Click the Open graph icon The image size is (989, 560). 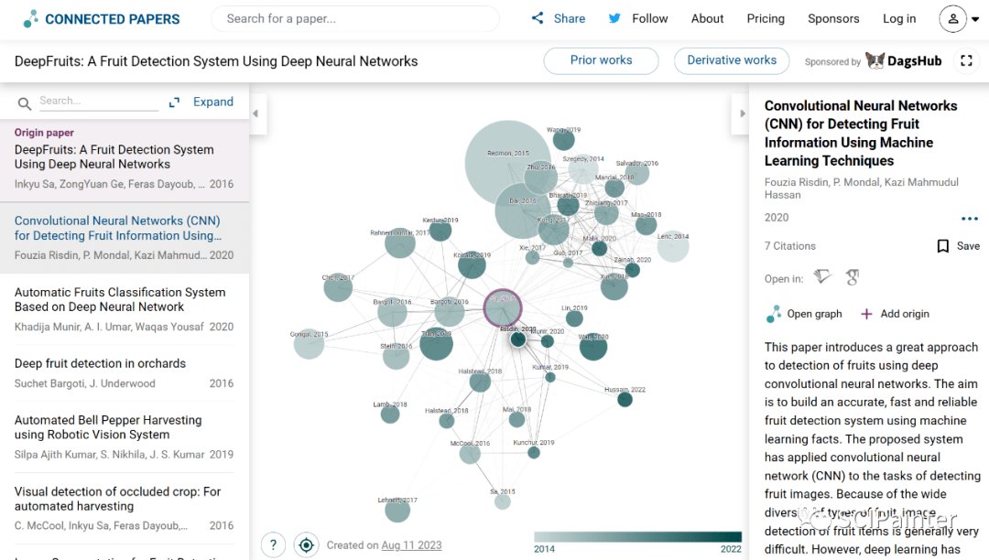click(x=773, y=314)
